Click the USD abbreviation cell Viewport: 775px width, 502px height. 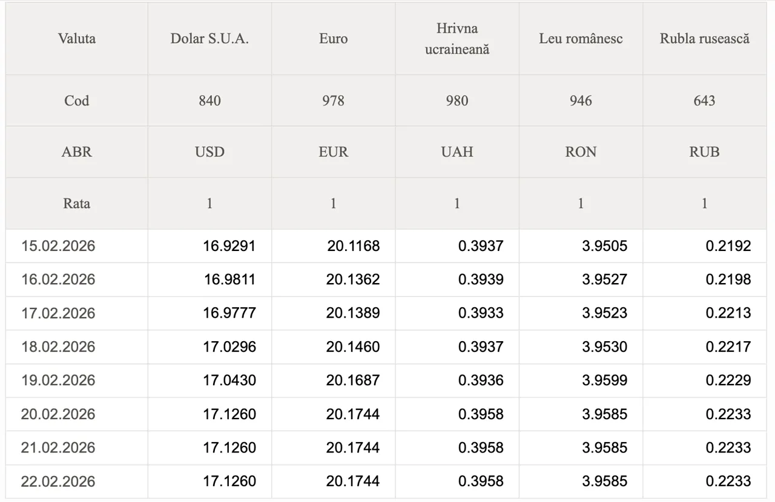(209, 152)
